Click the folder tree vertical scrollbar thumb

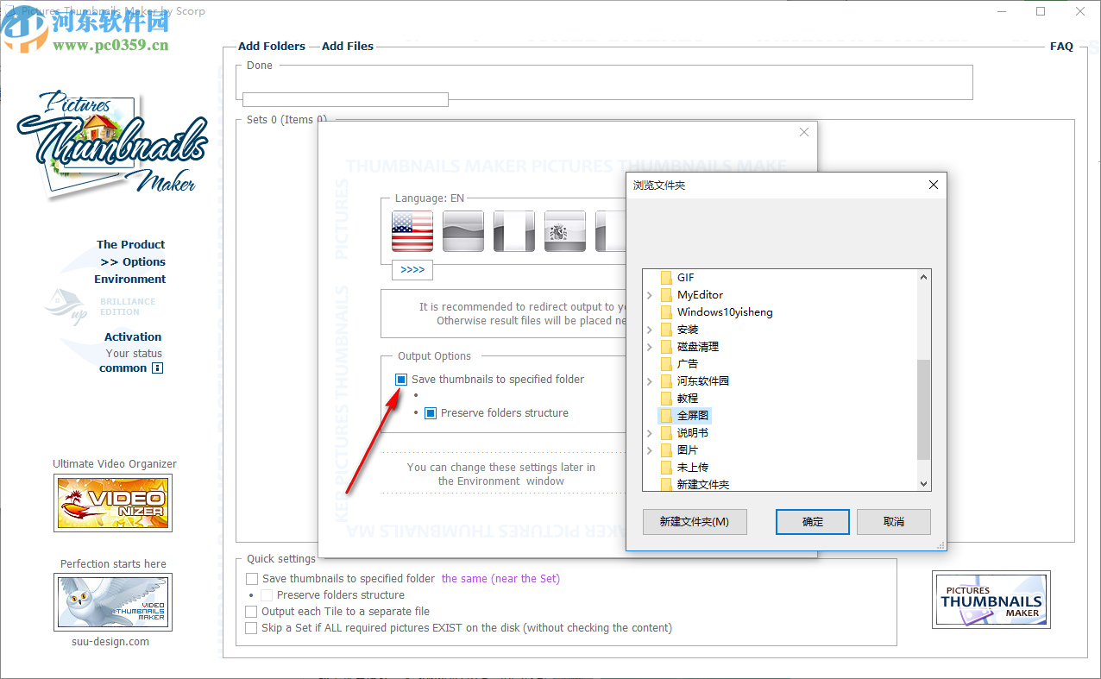(x=924, y=410)
